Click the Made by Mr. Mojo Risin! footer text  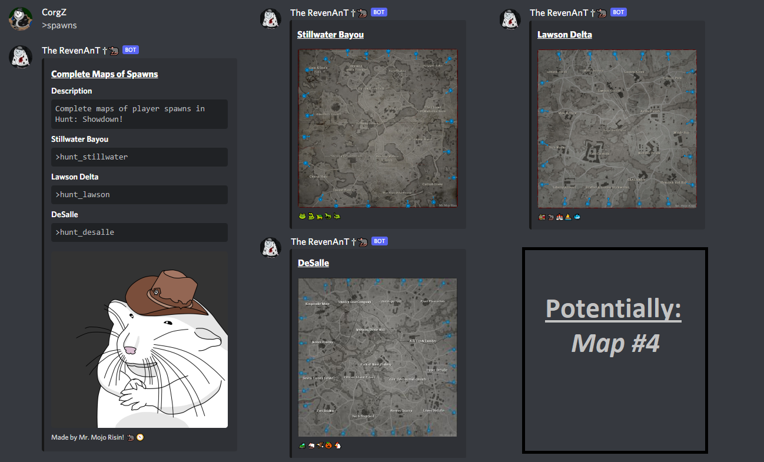(x=88, y=437)
